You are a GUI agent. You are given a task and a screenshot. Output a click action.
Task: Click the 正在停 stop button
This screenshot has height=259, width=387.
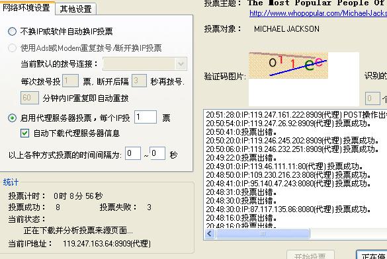point(372,255)
